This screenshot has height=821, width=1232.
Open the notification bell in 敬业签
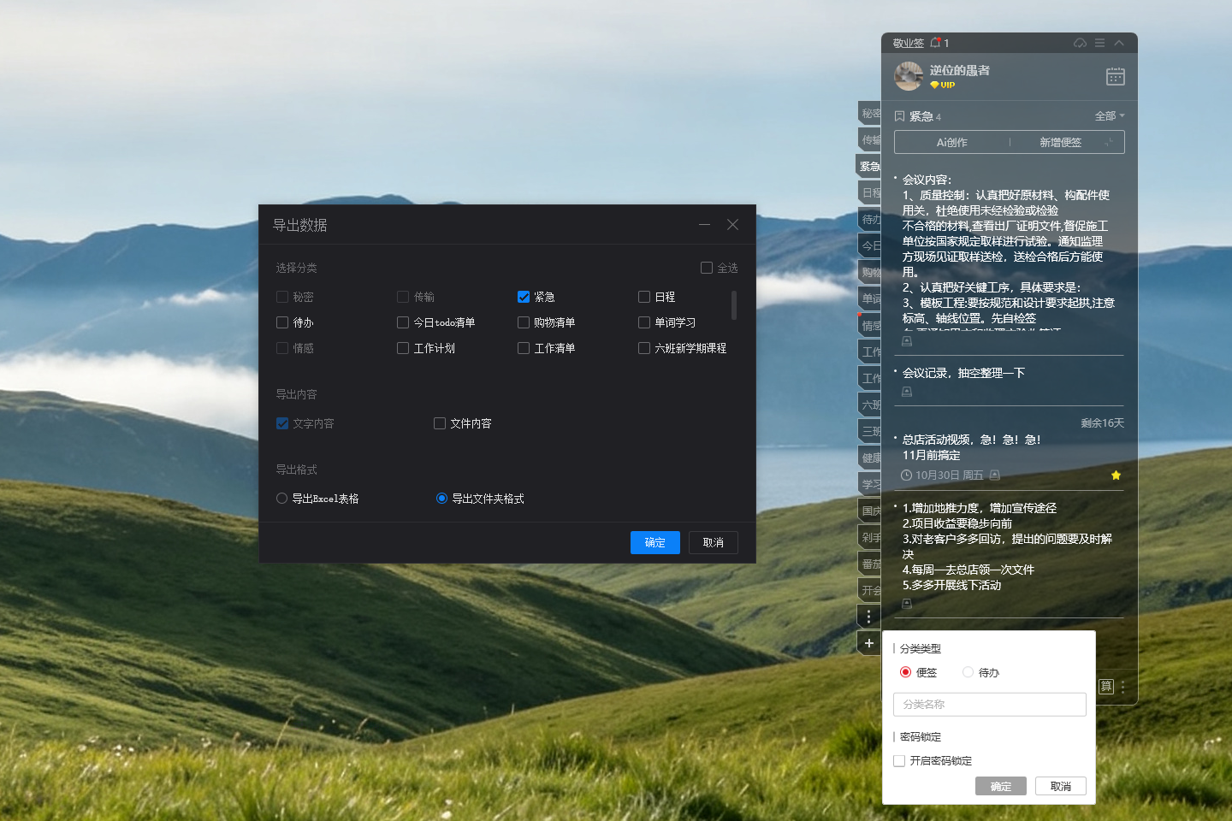[x=935, y=43]
